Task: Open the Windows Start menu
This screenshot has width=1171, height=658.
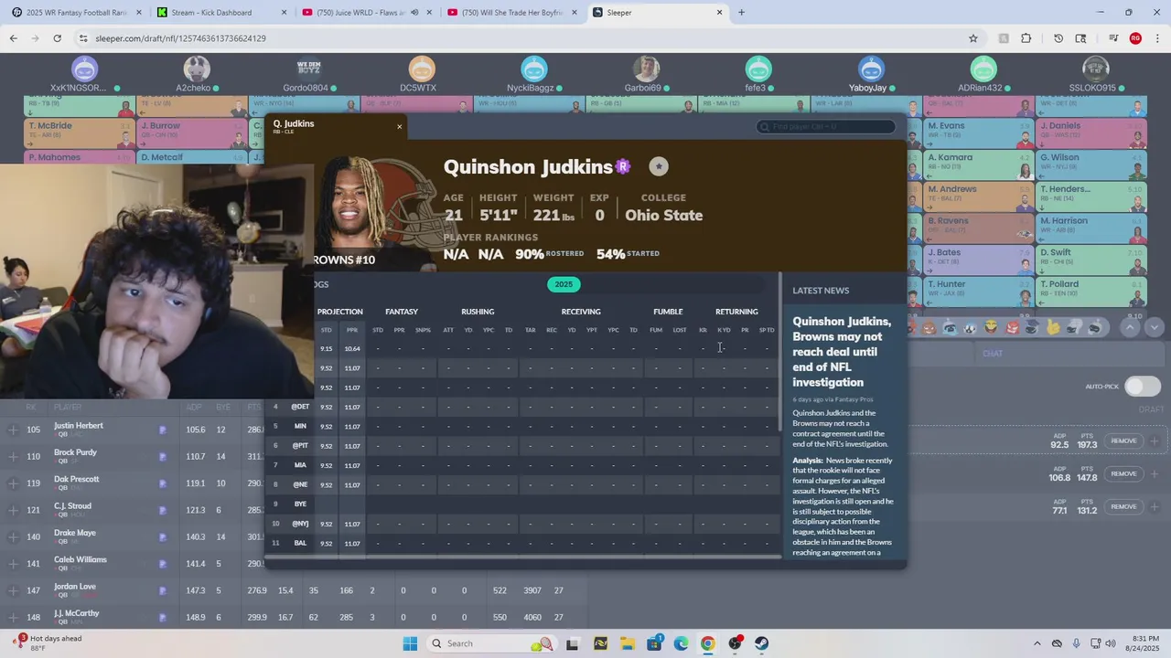Action: pyautogui.click(x=410, y=643)
